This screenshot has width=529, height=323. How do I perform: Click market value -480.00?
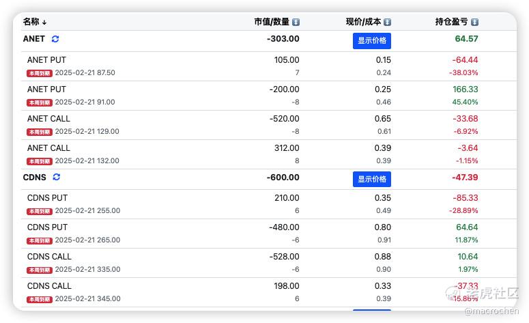pyautogui.click(x=284, y=227)
